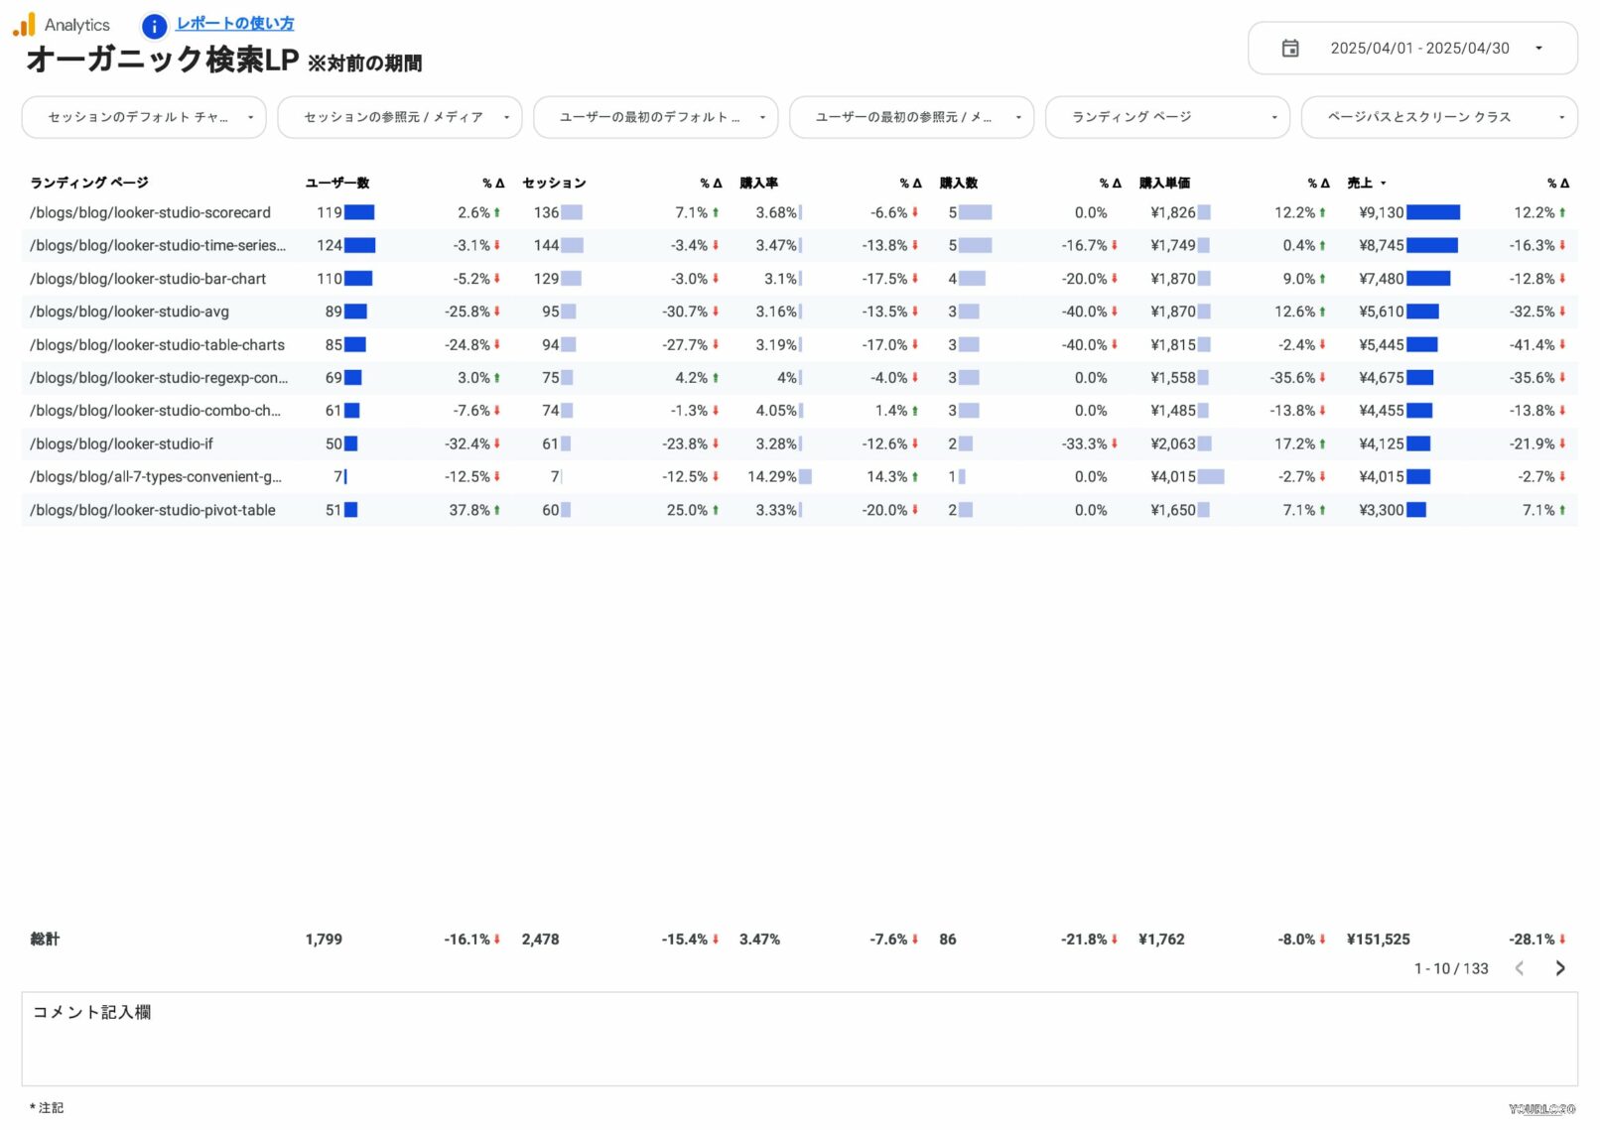Viewport: 1600px width, 1130px height.
Task: Click the sort arrow beside 売上 header
Action: click(1383, 184)
